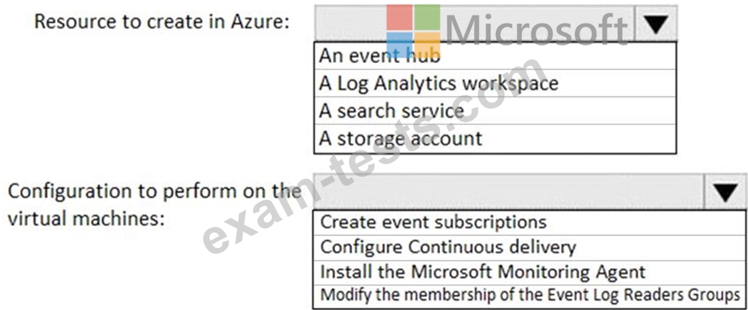Select Modify the membership of Event Log Readers Groups
Viewport: 748px width, 310px height.
530,295
